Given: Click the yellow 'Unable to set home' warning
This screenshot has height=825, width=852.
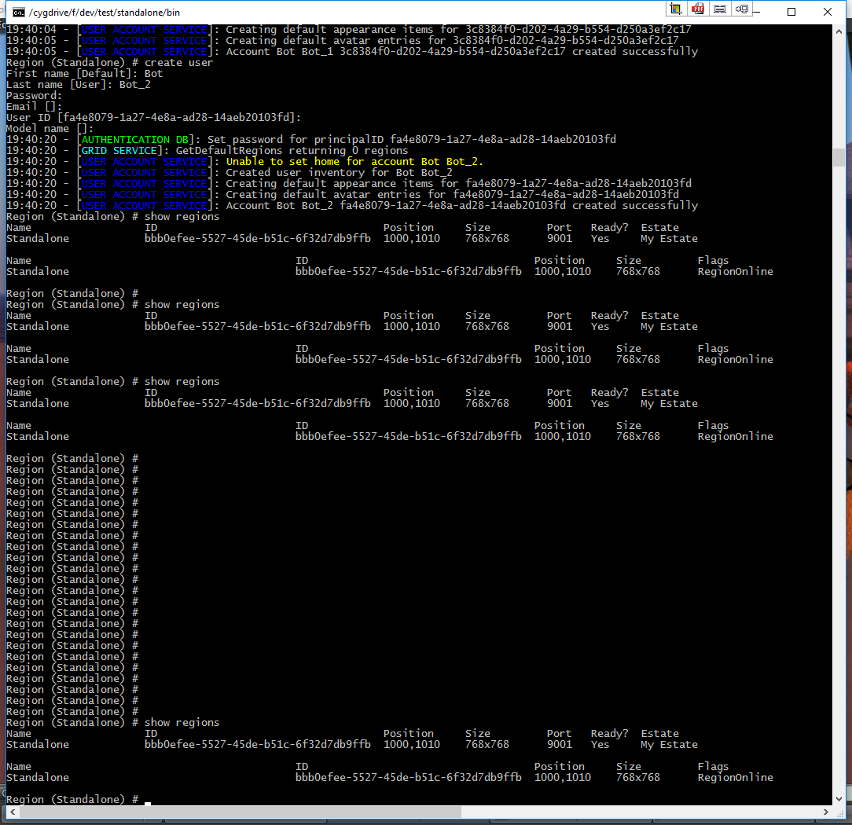Looking at the screenshot, I should pos(354,161).
